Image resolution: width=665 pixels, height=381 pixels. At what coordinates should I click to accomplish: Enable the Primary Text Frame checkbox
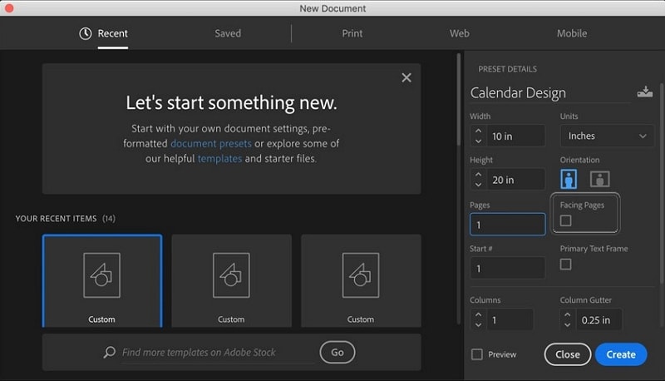[x=566, y=264]
